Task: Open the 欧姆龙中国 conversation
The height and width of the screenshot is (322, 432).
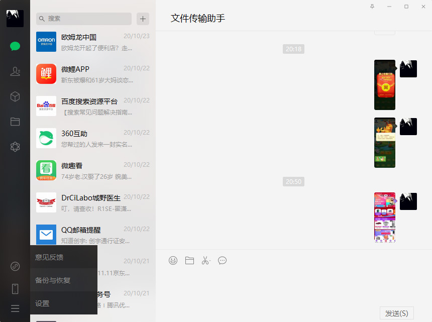Action: point(93,42)
